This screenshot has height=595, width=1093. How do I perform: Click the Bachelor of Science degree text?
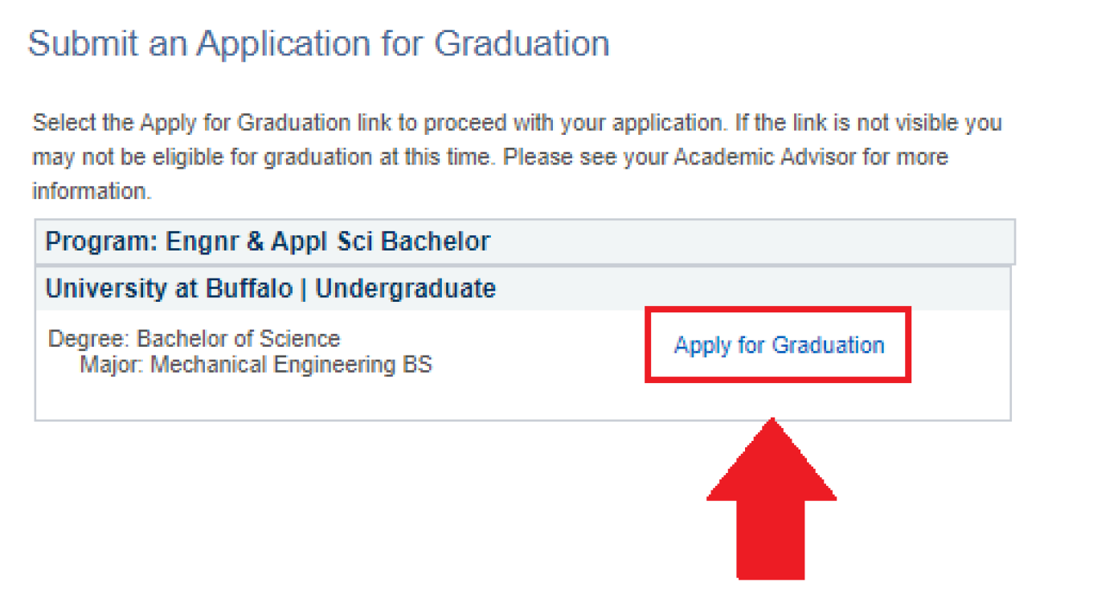click(x=239, y=339)
